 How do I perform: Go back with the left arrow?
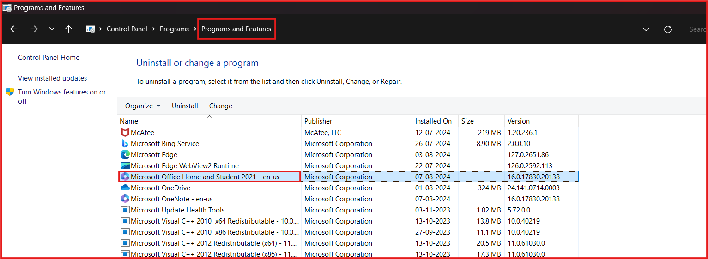click(14, 29)
